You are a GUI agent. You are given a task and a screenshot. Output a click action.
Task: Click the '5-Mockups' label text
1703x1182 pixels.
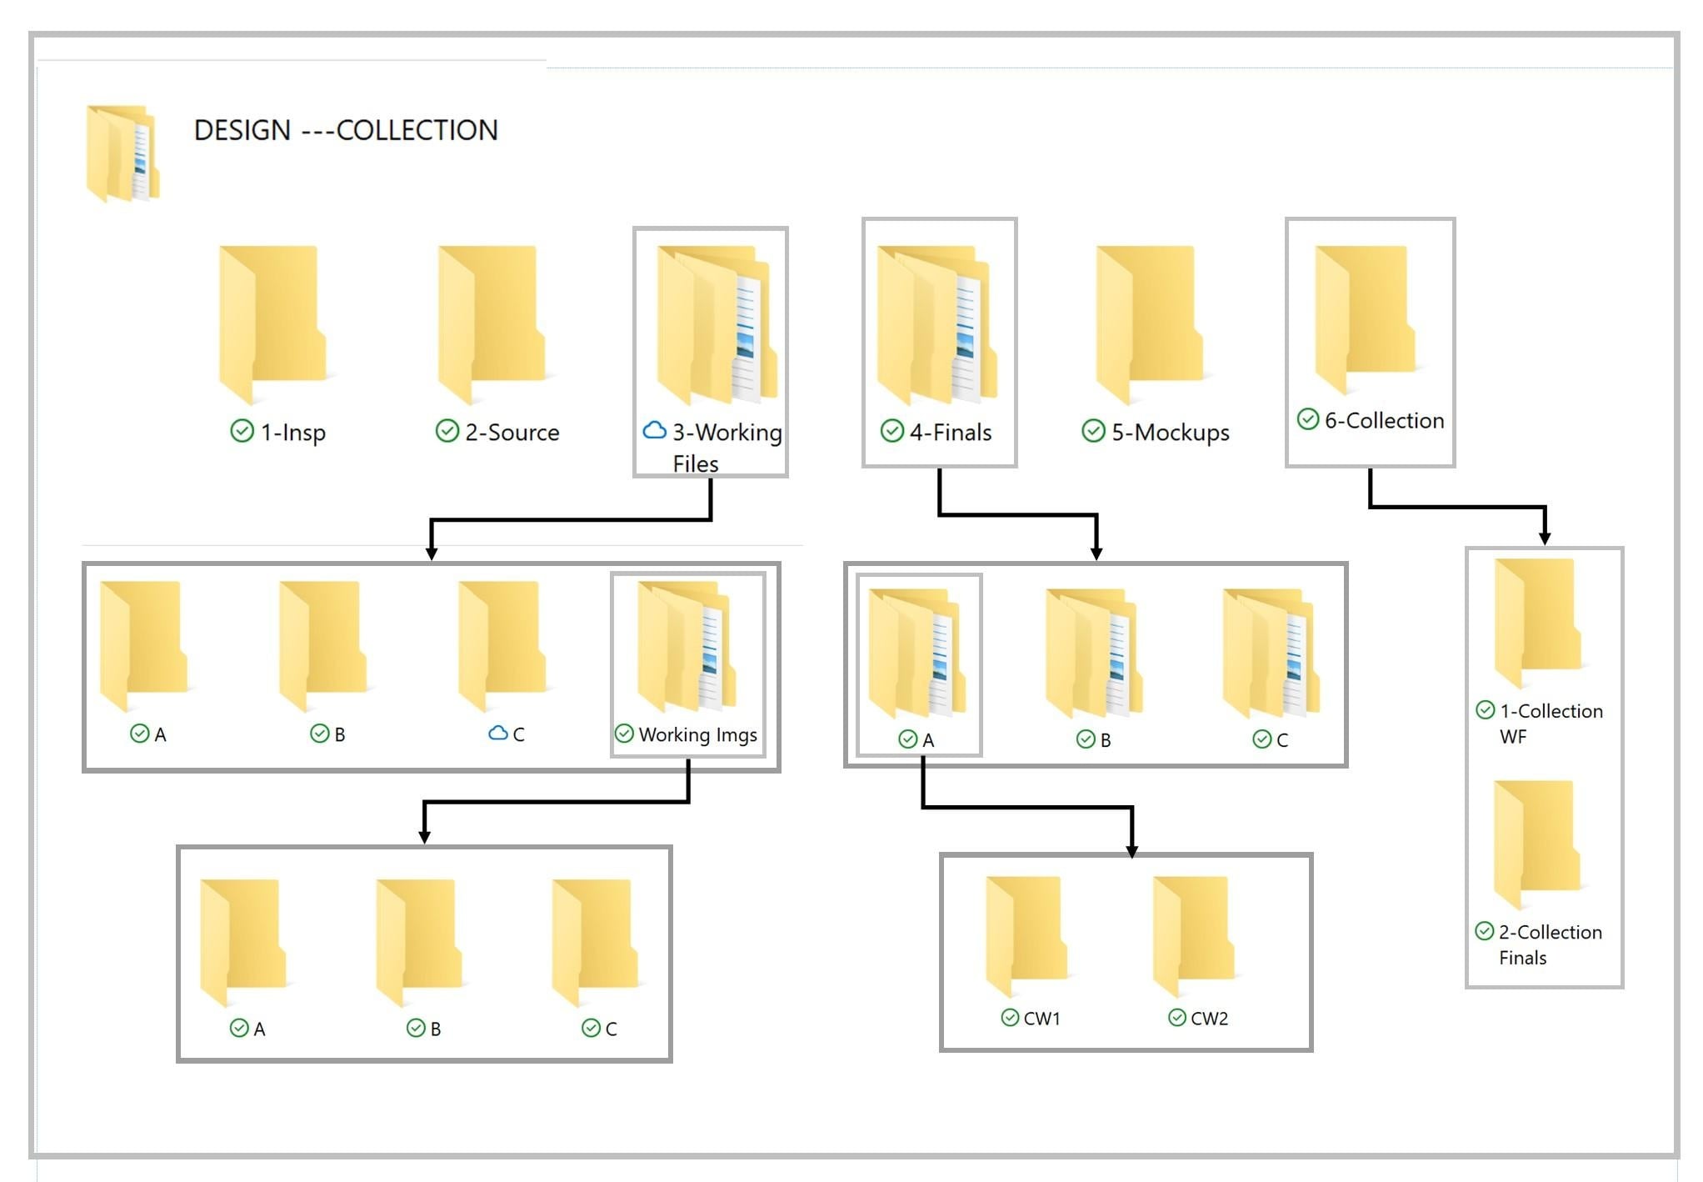[x=1171, y=432]
